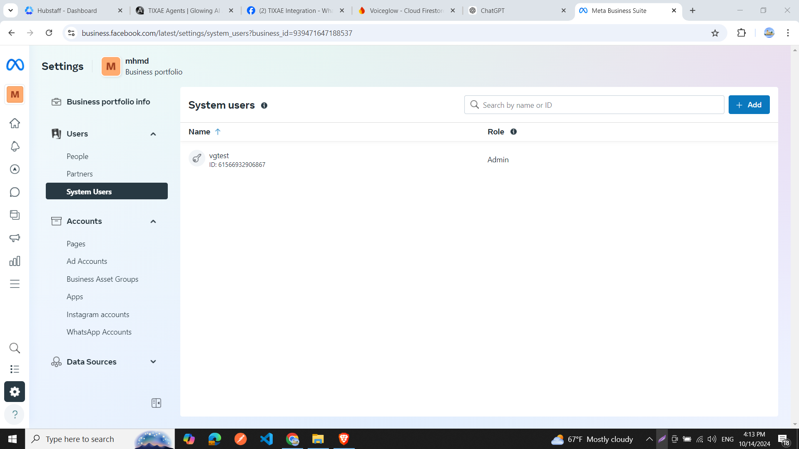This screenshot has width=799, height=449.
Task: Sort by Name using the arrow toggle
Action: [218, 131]
